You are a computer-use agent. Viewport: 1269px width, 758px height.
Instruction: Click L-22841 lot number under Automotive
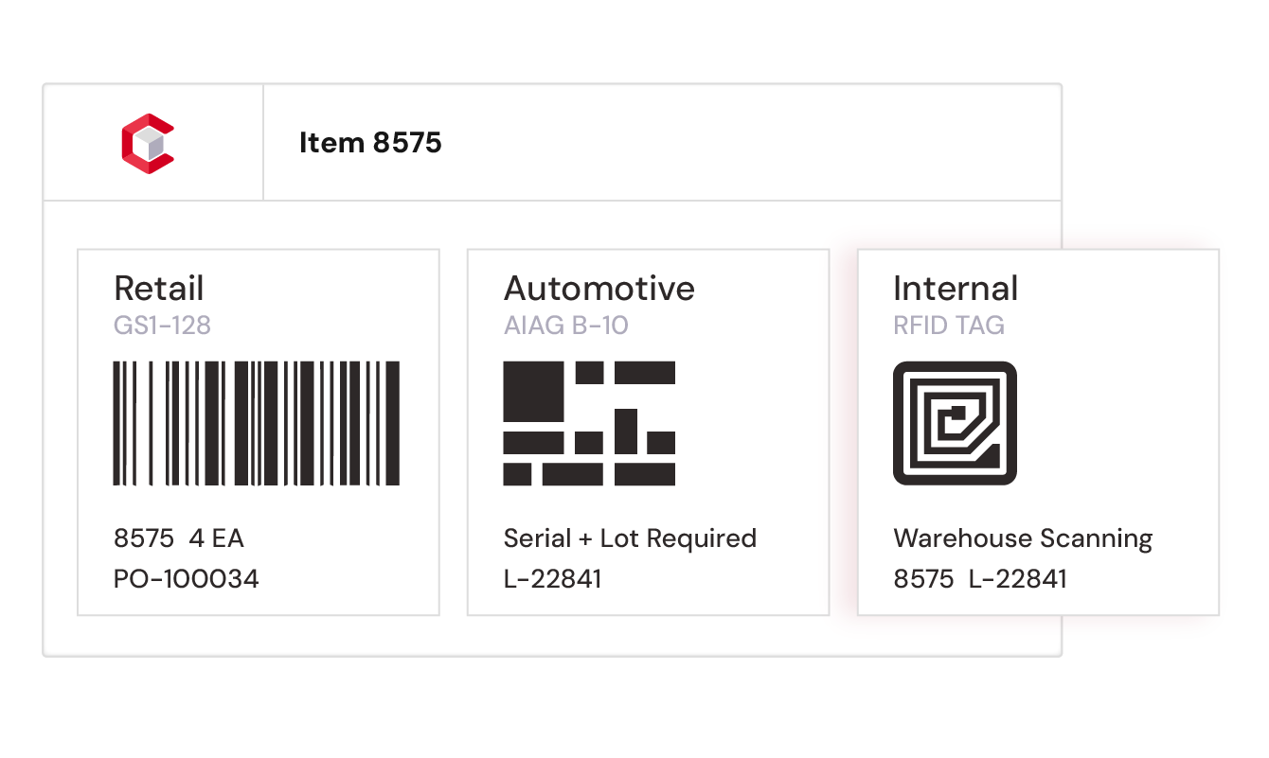[x=553, y=578]
